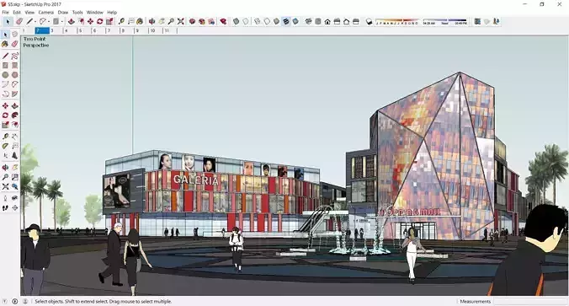This screenshot has height=306, width=569.
Task: Select the Position Camera tool
Action: [x=5, y=198]
